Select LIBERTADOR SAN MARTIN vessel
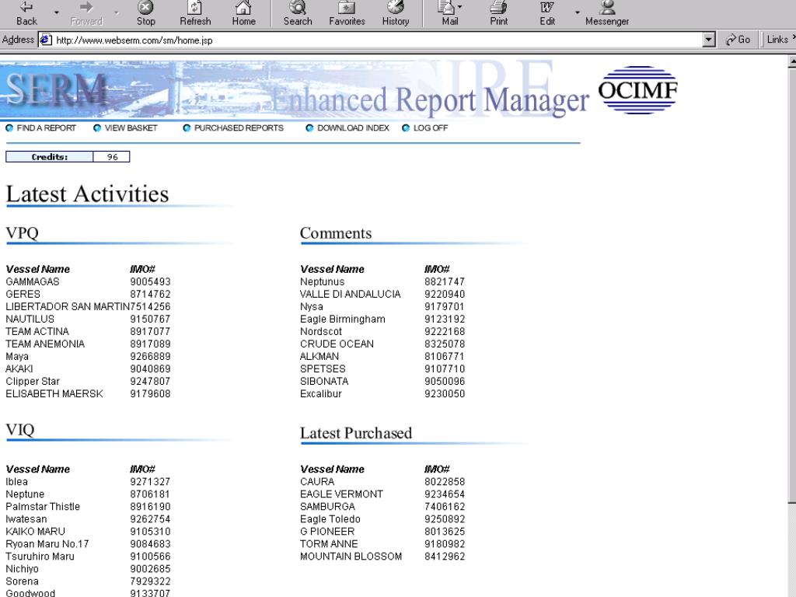This screenshot has width=796, height=597. tap(68, 306)
